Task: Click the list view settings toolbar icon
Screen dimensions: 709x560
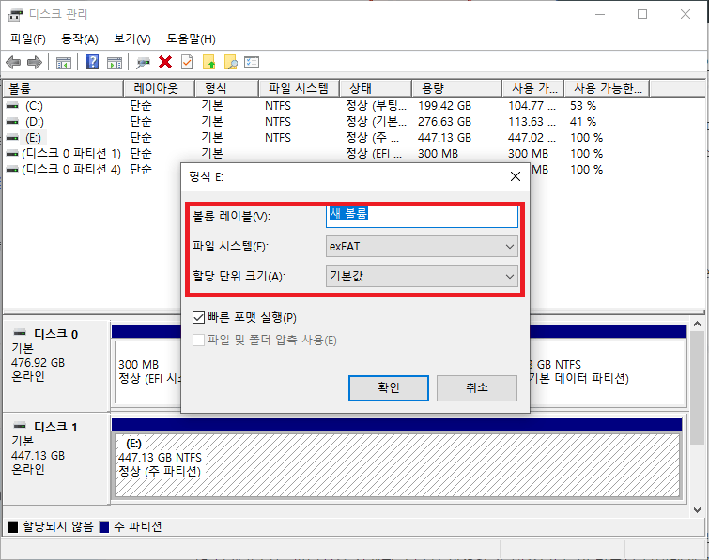Action: [x=252, y=62]
